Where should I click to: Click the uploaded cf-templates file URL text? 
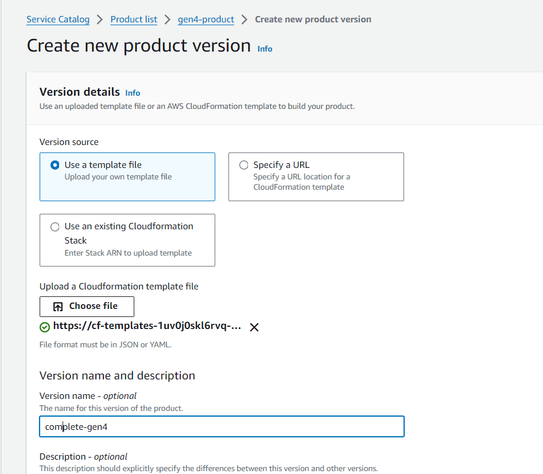(x=147, y=326)
